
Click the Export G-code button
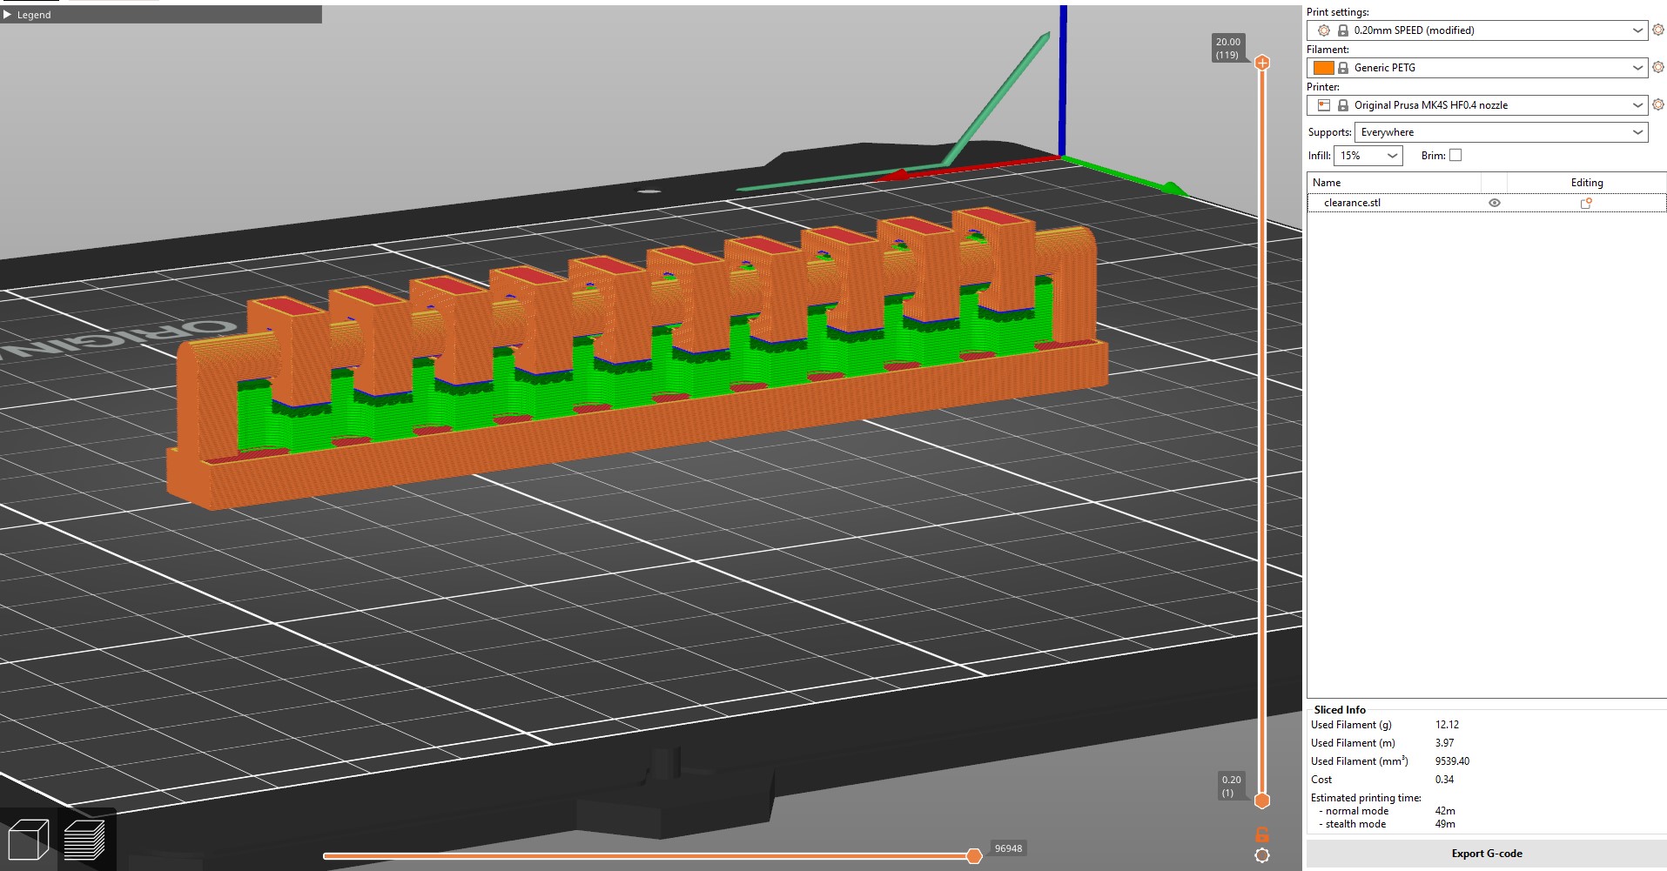click(1486, 853)
